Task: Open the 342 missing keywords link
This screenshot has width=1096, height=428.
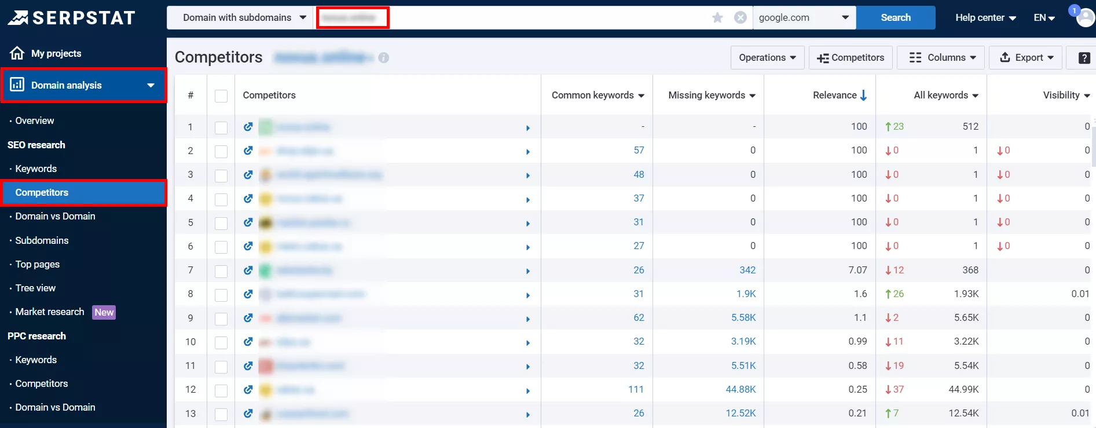Action: (747, 270)
